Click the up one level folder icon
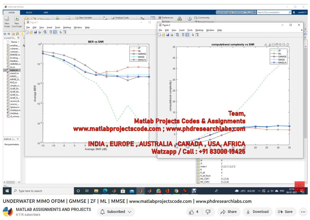 (x=13, y=34)
